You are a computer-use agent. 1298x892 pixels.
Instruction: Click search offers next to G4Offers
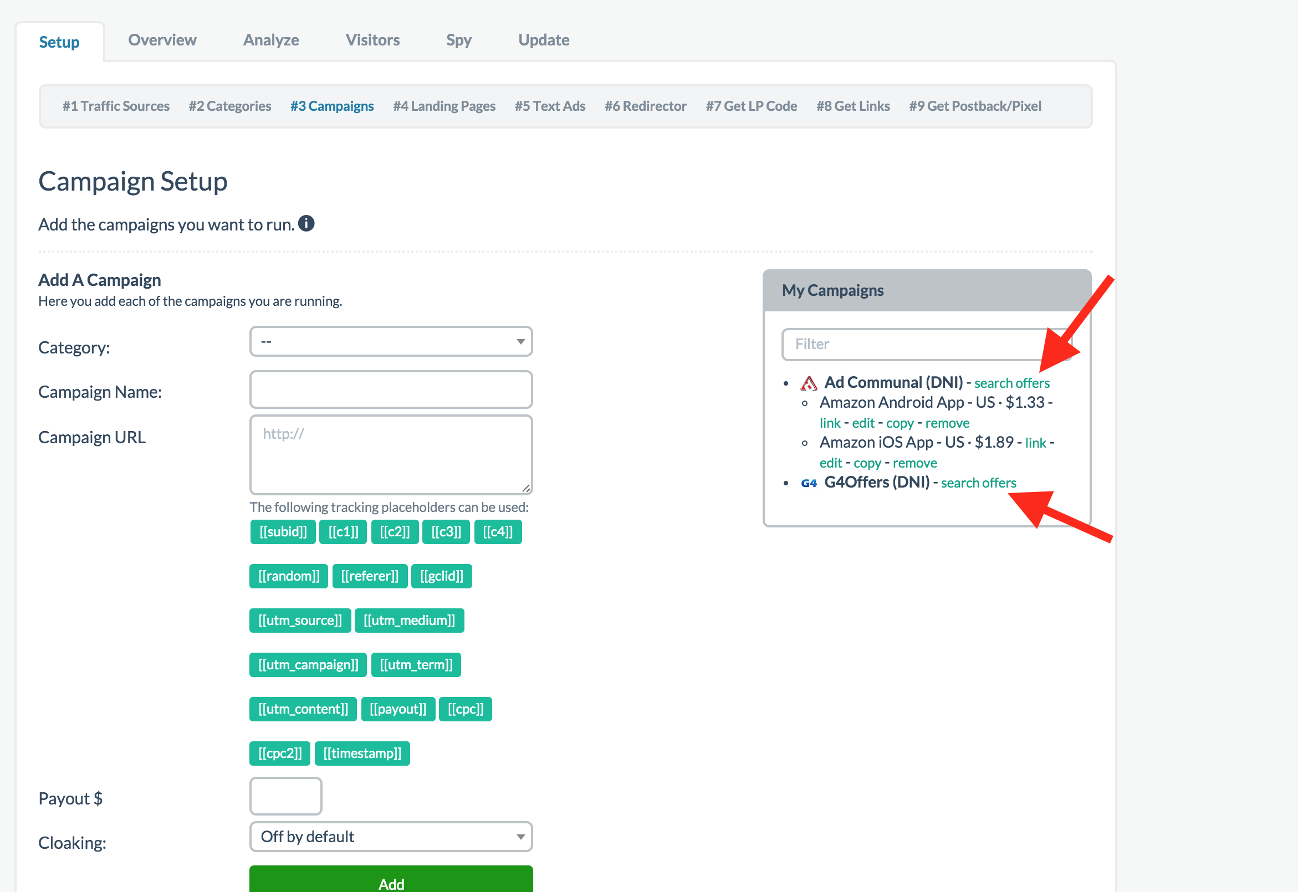point(978,483)
